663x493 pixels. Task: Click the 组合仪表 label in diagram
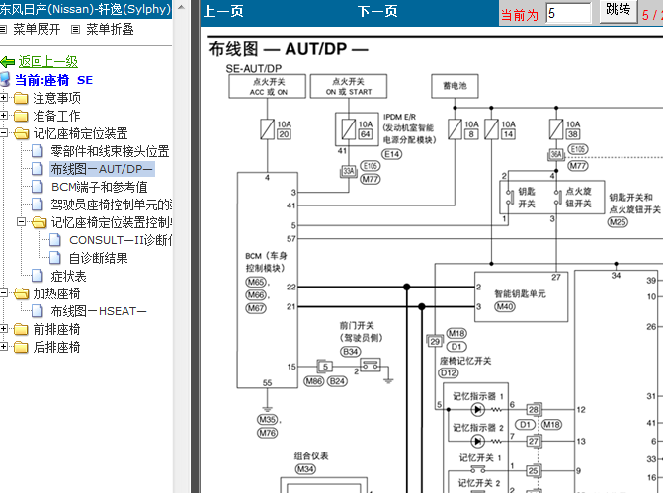[311, 455]
